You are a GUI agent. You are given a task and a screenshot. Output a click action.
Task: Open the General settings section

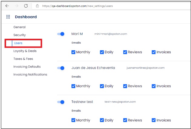coord(19,27)
